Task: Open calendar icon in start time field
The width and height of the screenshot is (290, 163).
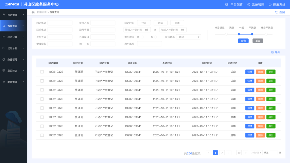Action: [x=147, y=30]
